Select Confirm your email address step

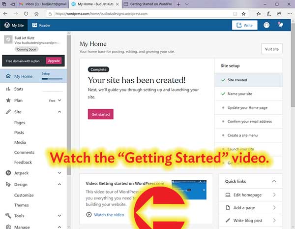[249, 122]
